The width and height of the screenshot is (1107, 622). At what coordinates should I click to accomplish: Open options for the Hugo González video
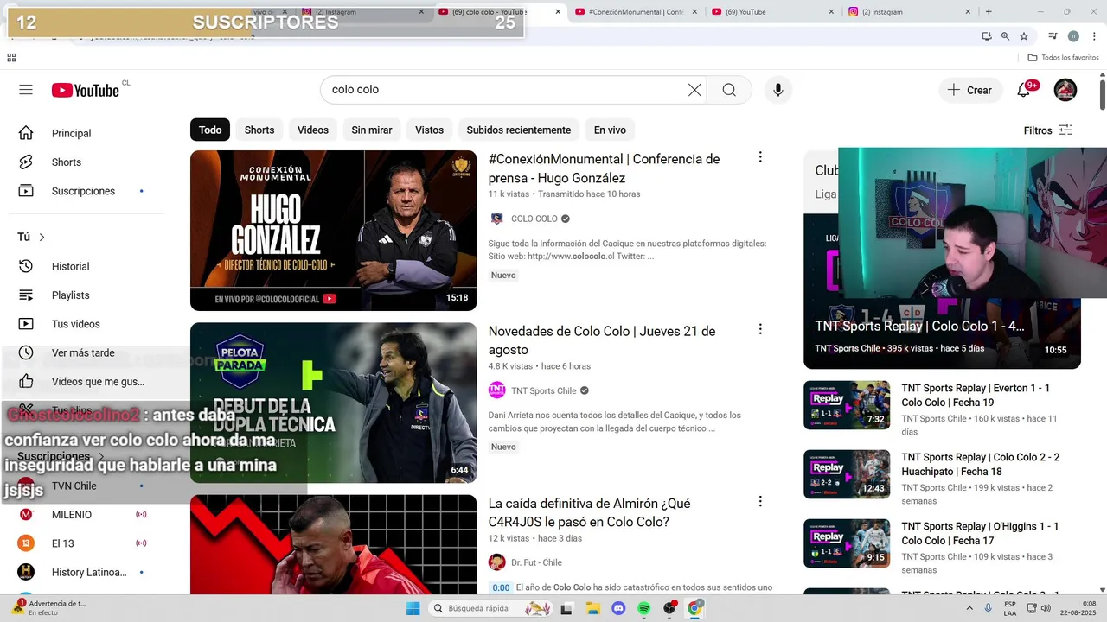(x=760, y=157)
